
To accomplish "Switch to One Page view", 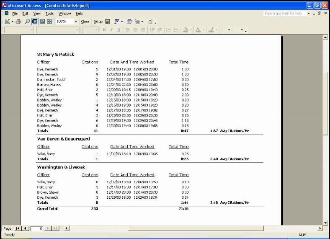I will [x=35, y=21].
